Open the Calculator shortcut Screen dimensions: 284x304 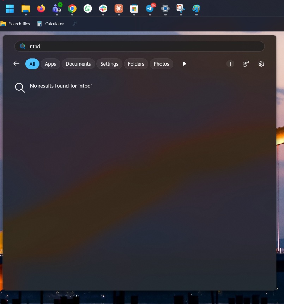(50, 24)
